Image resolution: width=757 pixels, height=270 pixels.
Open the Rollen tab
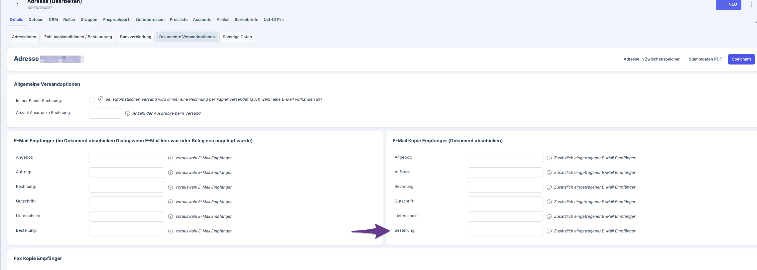pos(69,20)
